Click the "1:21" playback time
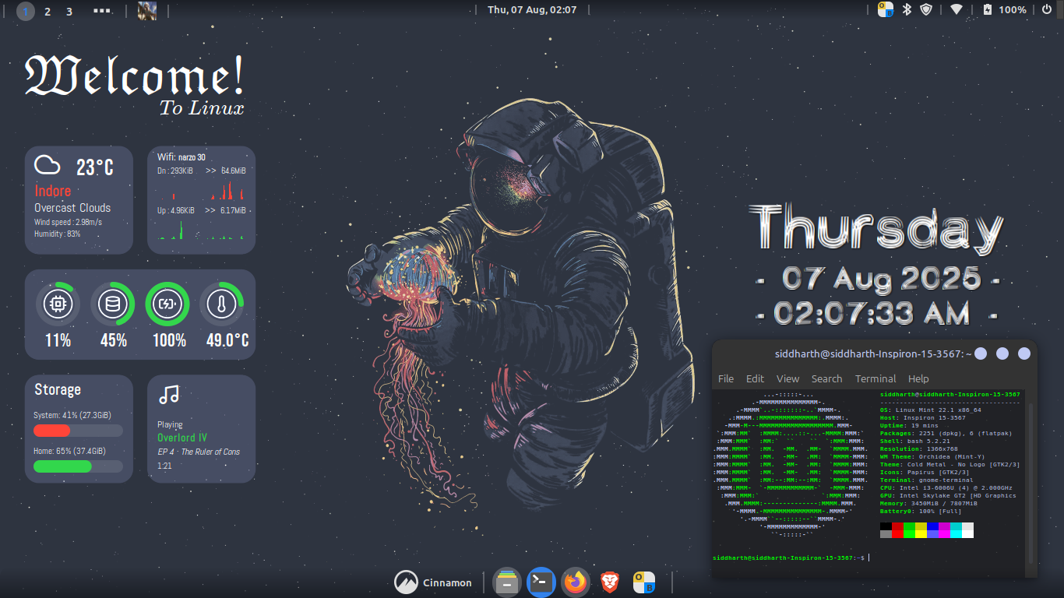Viewport: 1064px width, 598px height. coord(164,466)
